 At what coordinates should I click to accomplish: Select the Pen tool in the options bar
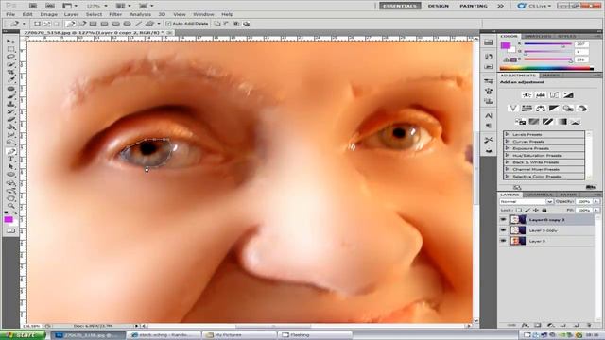click(x=70, y=24)
